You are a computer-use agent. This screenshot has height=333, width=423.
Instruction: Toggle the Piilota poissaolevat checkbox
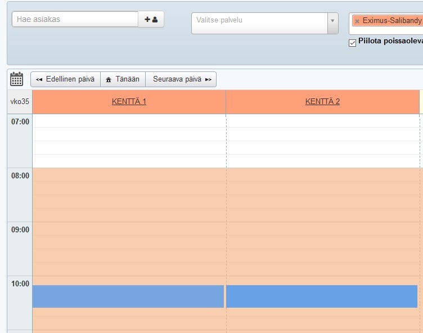click(353, 43)
